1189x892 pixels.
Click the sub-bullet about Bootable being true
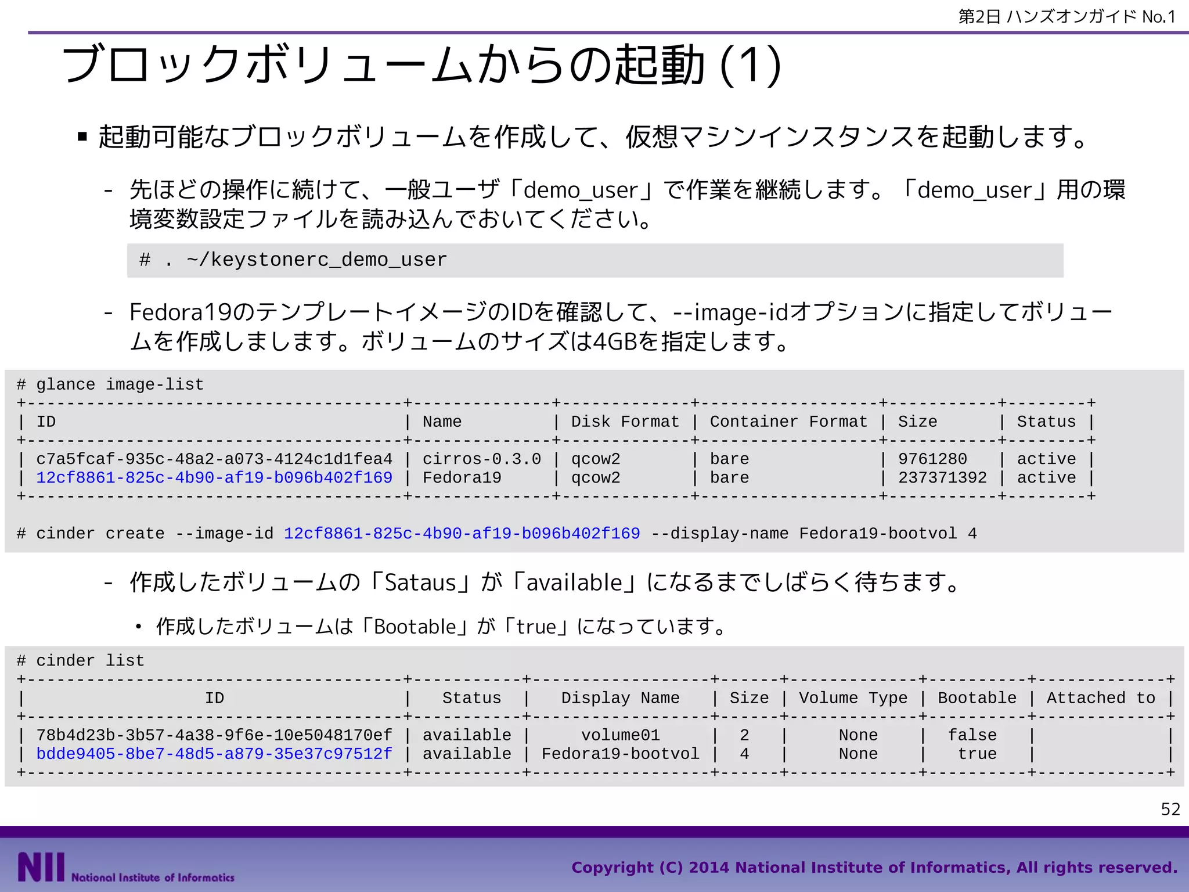pos(441,627)
